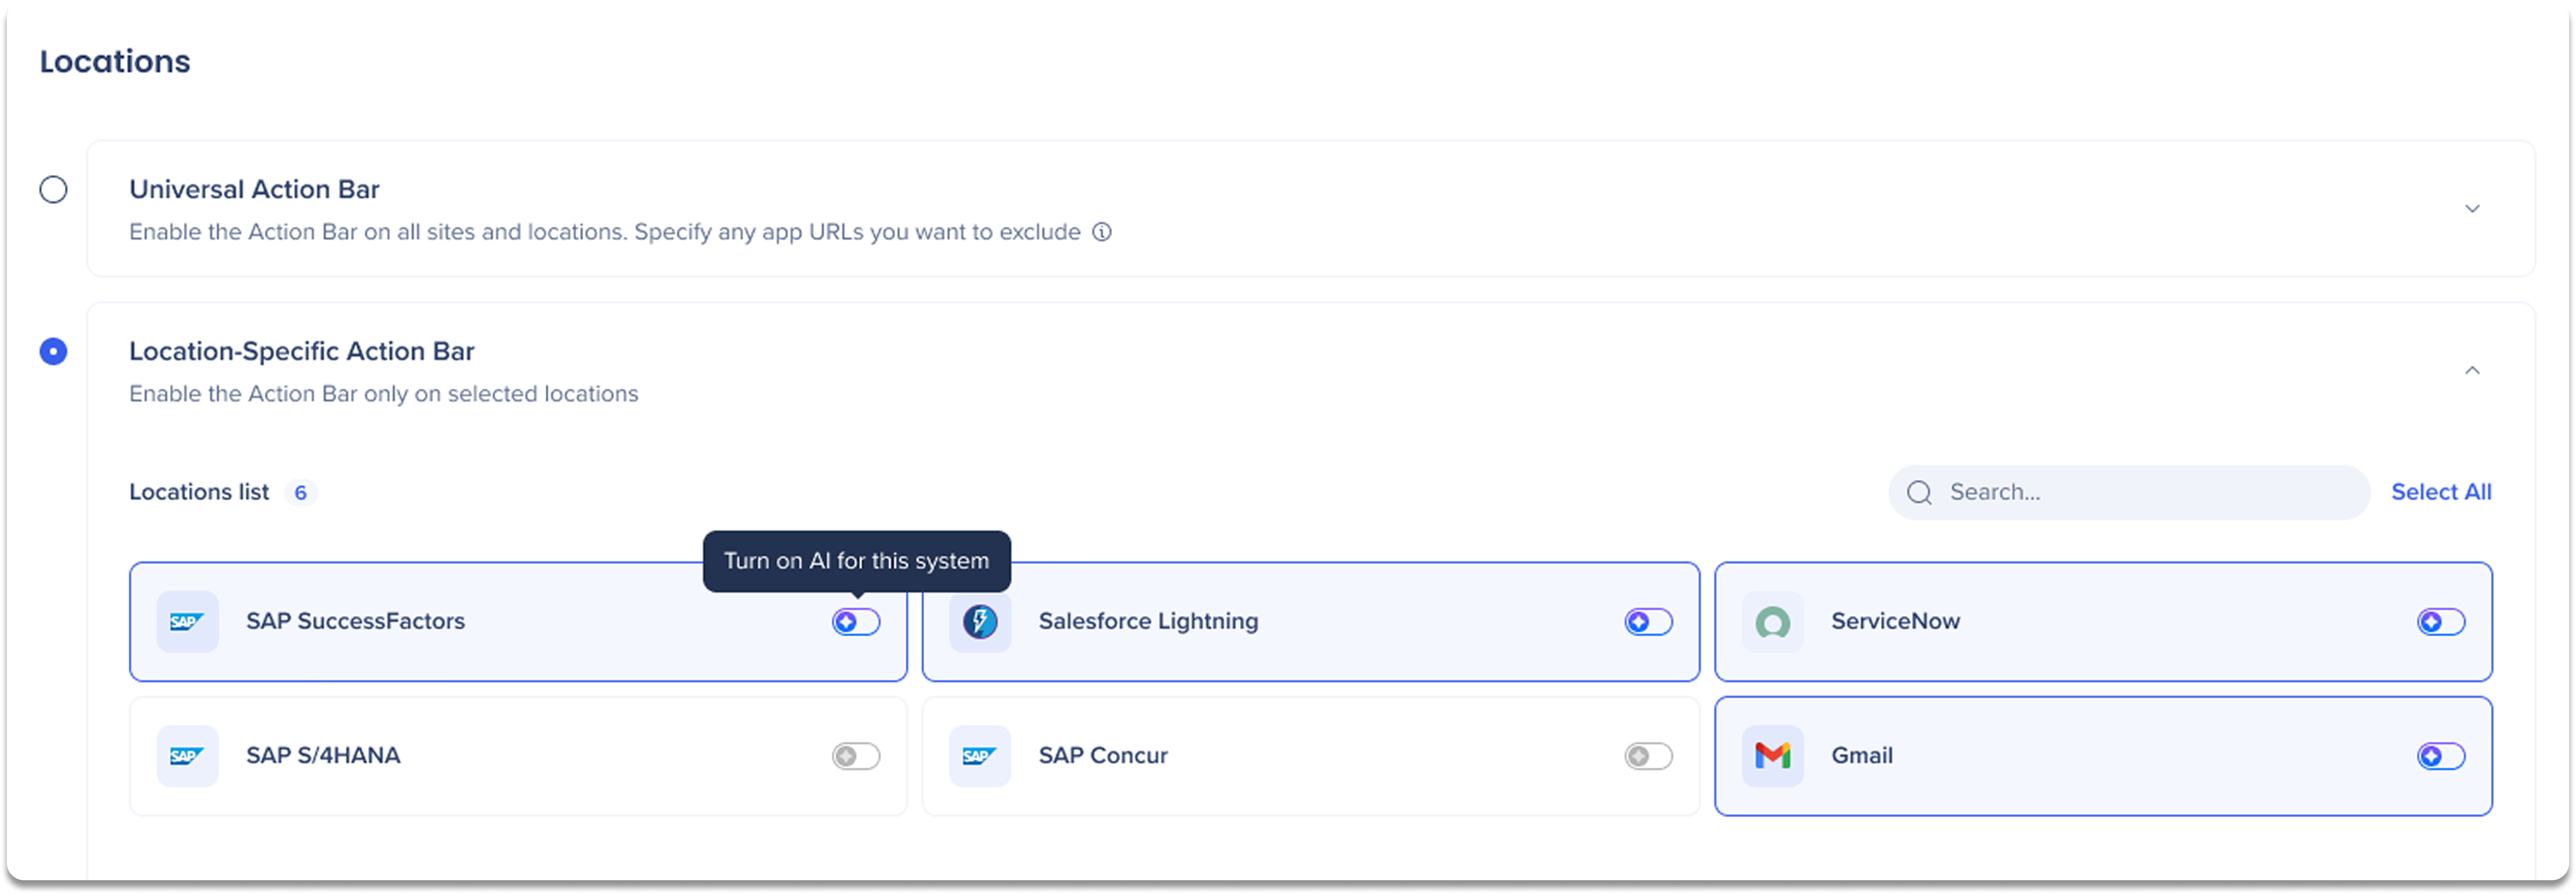Expand the Universal Action Bar section chevron
Image resolution: width=2576 pixels, height=894 pixels.
[x=2472, y=208]
